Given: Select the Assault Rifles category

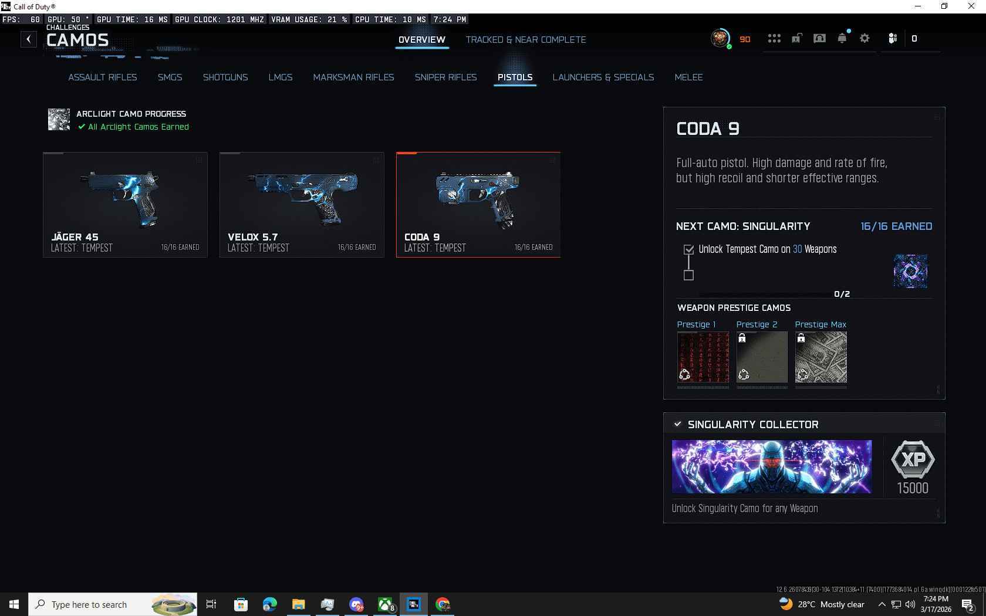Looking at the screenshot, I should (103, 77).
